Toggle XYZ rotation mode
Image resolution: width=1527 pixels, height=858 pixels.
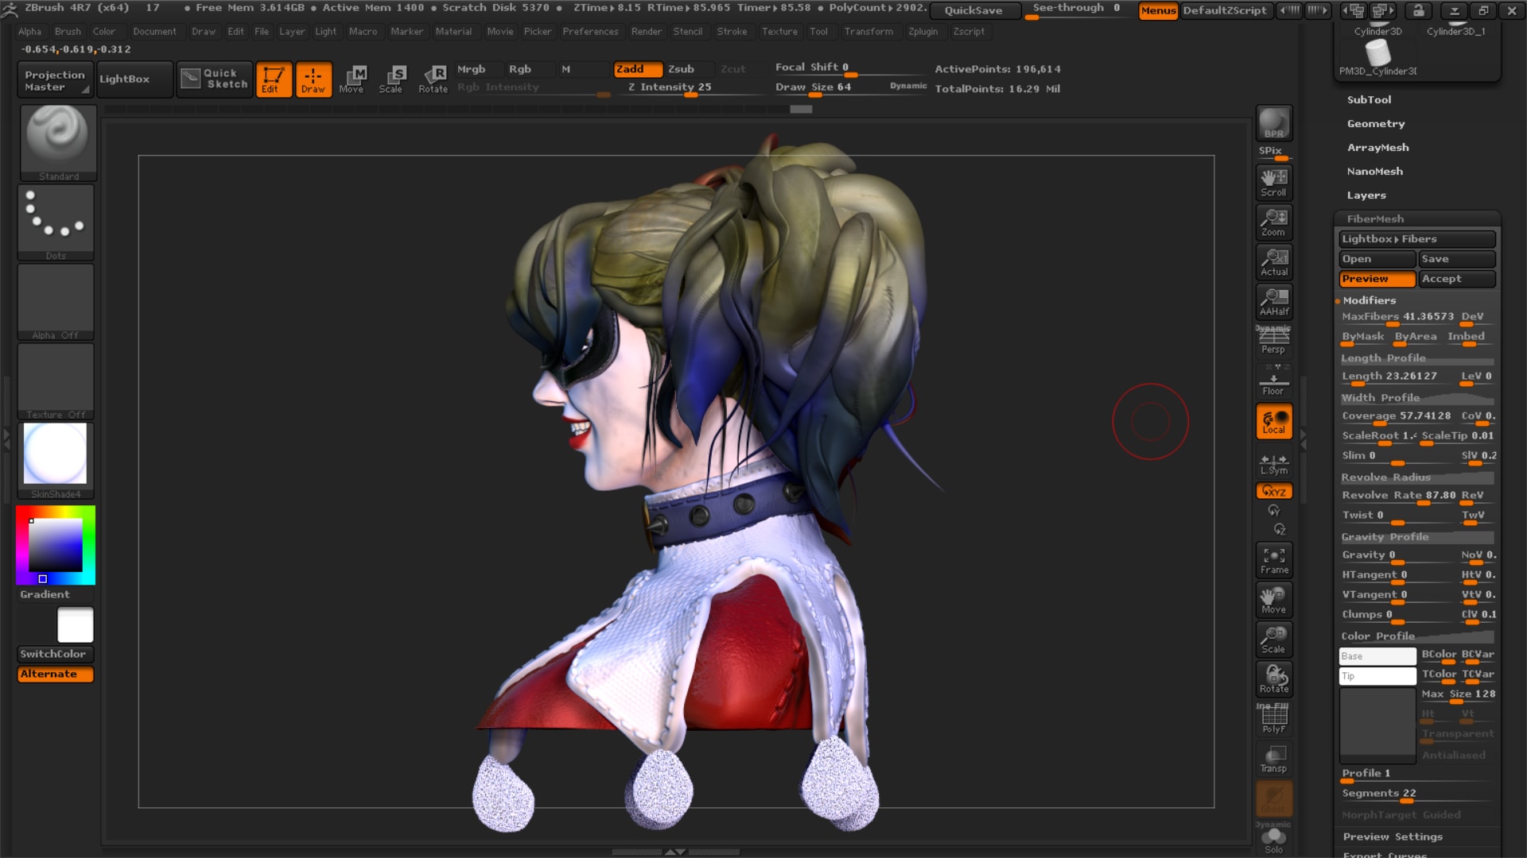pos(1273,491)
